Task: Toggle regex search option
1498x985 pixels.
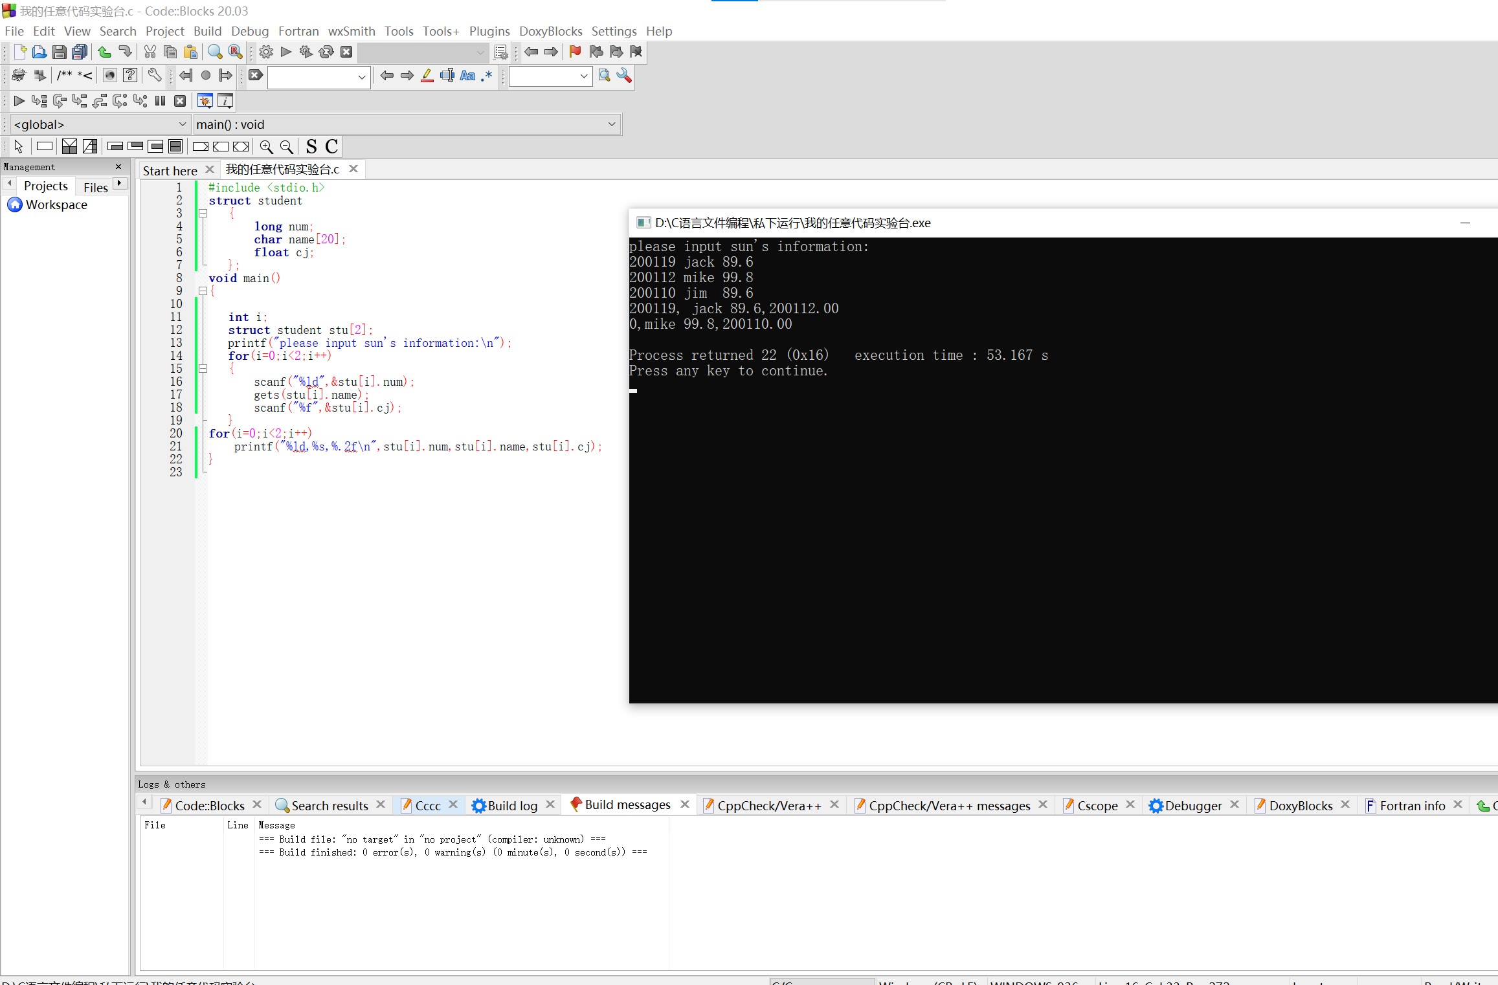Action: click(487, 76)
